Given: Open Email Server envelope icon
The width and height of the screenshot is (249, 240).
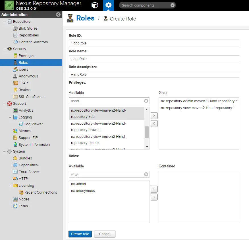Looking at the screenshot, I should coord(15,172).
